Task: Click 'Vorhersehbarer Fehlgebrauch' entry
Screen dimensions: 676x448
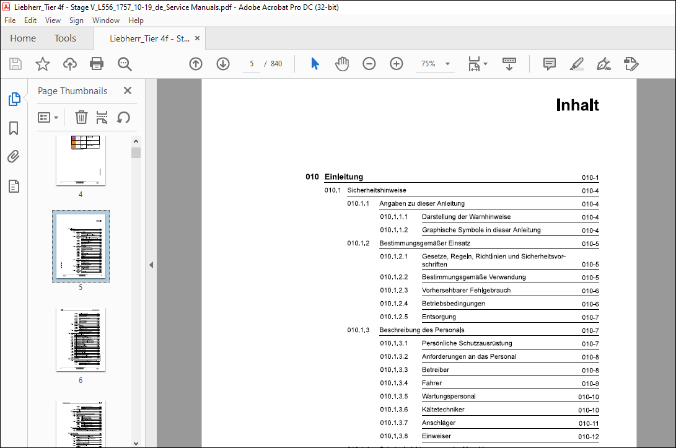Action: (x=466, y=290)
